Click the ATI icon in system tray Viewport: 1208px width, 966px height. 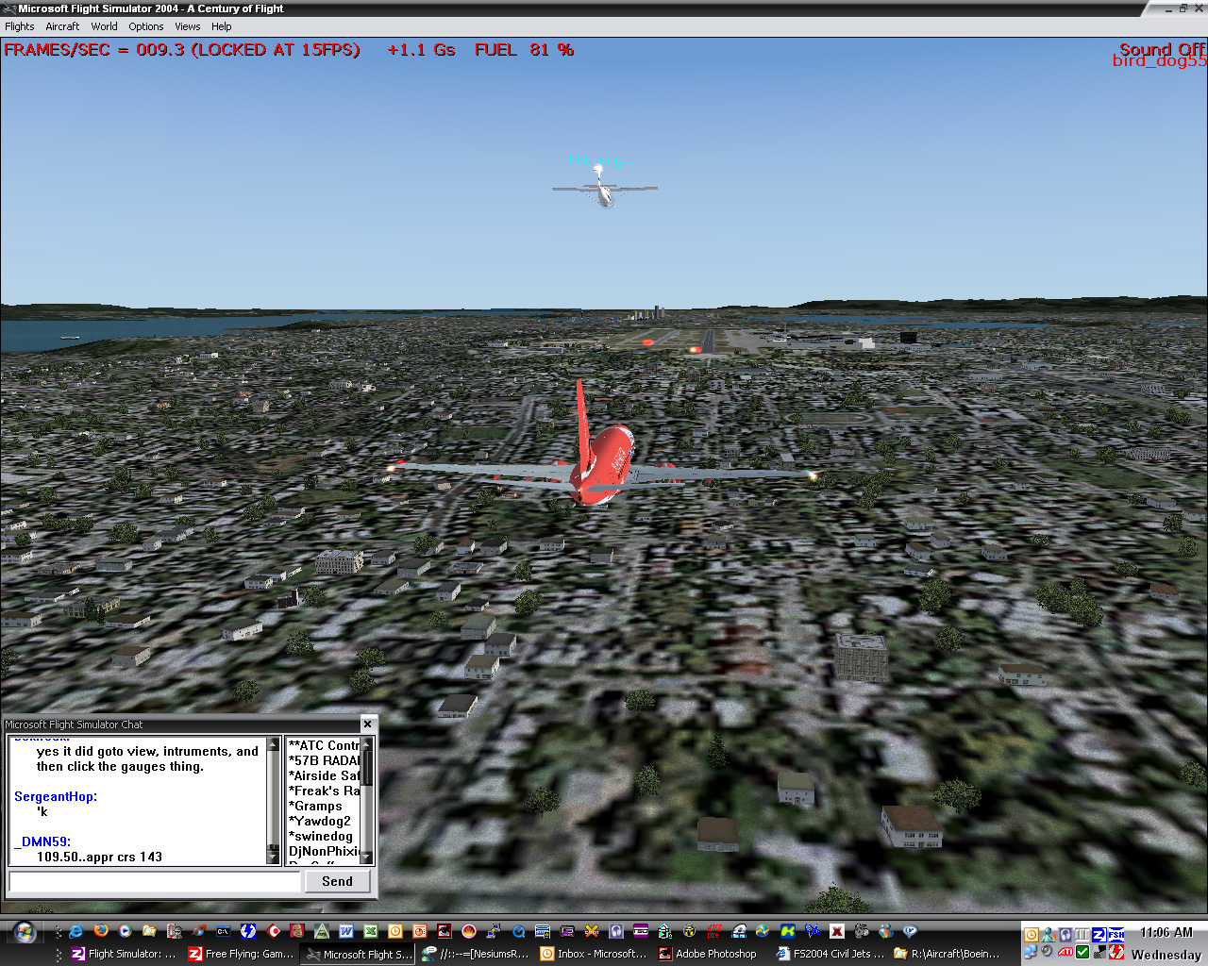(x=1065, y=952)
